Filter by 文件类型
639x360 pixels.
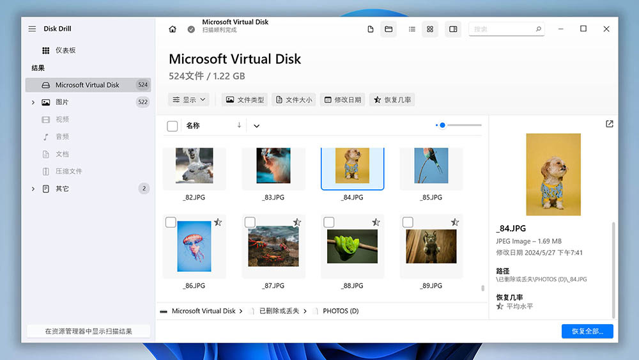[x=245, y=100]
